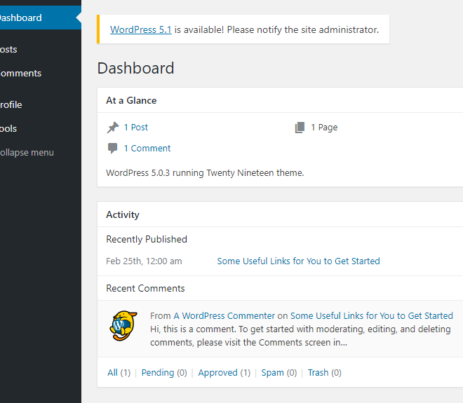Click the Recently Published heading
Screen dimensions: 463x403
tap(147, 239)
